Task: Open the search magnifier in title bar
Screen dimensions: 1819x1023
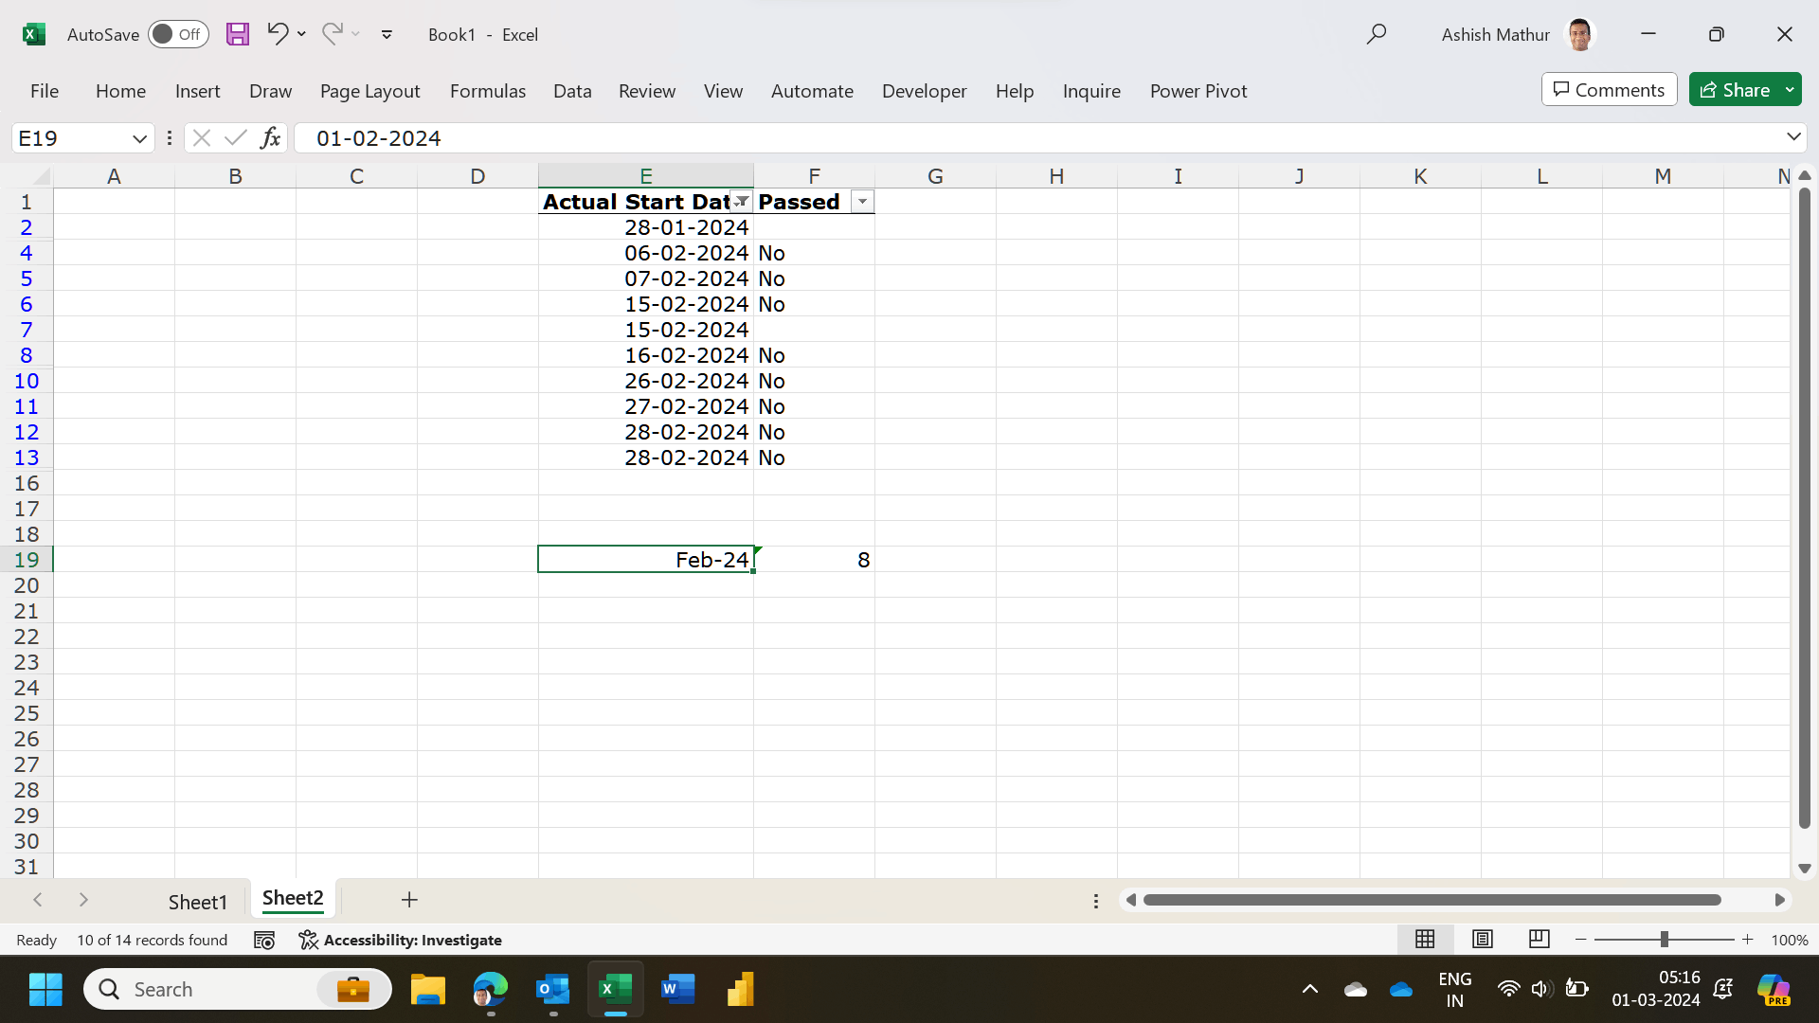Action: tap(1377, 34)
